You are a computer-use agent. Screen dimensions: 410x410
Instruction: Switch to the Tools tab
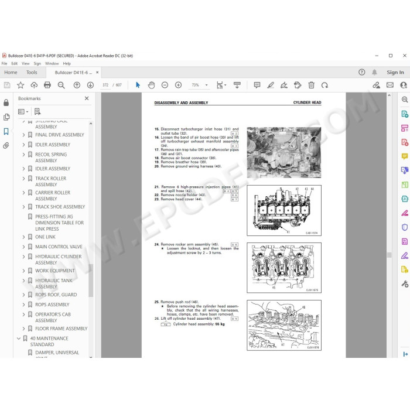(32, 73)
